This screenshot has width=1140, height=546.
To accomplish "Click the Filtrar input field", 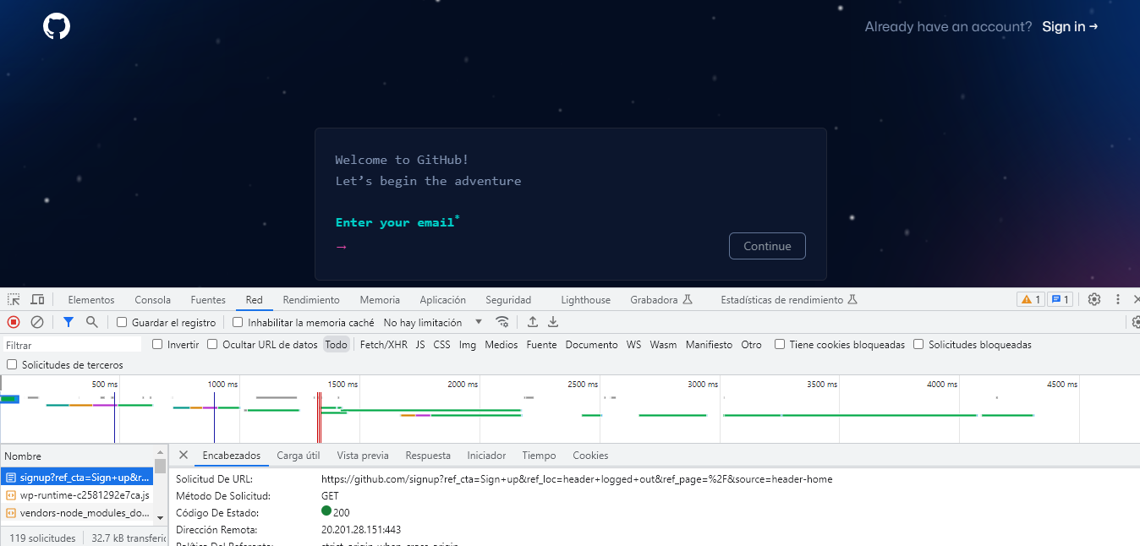I will [x=72, y=345].
